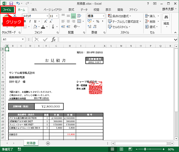The height and width of the screenshot is (152, 179).
Task: Undo the last action
Action: click(18, 3)
